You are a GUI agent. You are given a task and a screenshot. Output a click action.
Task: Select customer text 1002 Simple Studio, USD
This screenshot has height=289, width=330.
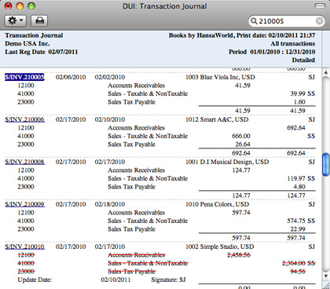point(219,247)
